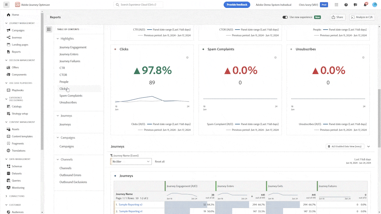This screenshot has width=381, height=214.
Task: Open the Sample Reporting v2 journey link
Action: pyautogui.click(x=130, y=204)
